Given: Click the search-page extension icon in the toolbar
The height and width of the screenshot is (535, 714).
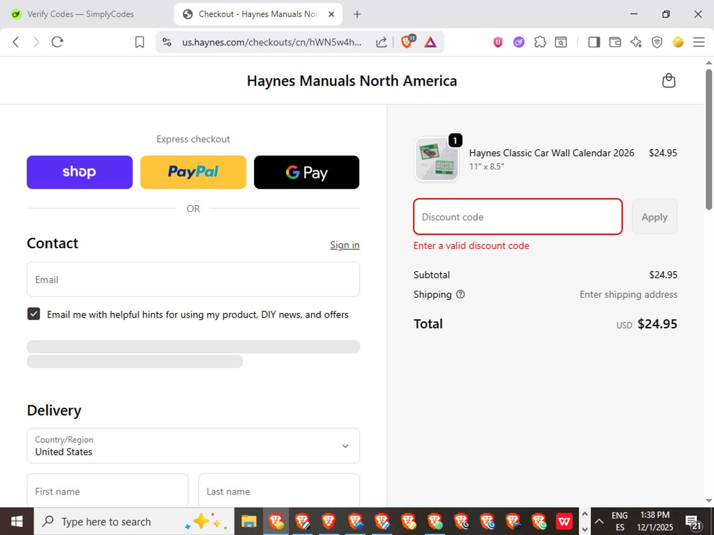Looking at the screenshot, I should click(x=561, y=42).
